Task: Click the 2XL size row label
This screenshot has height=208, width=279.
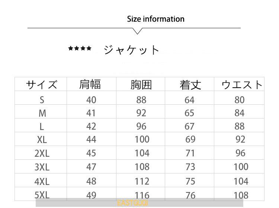Action: point(42,153)
